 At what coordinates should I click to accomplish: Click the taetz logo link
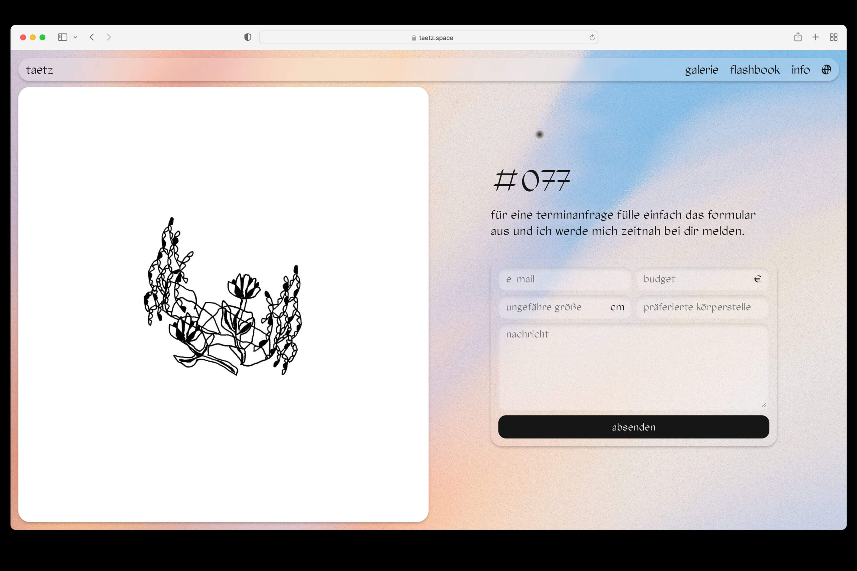coord(40,70)
